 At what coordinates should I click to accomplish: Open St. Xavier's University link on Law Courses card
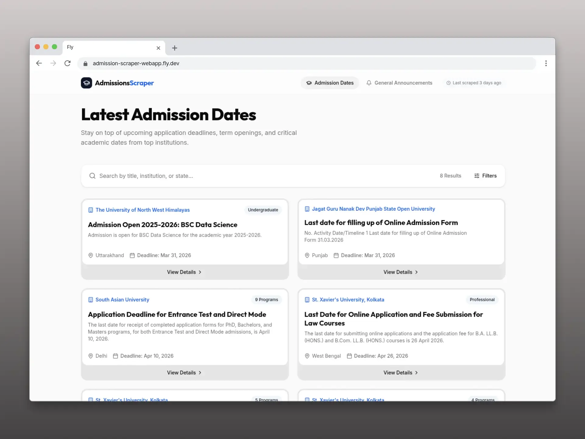pyautogui.click(x=348, y=300)
